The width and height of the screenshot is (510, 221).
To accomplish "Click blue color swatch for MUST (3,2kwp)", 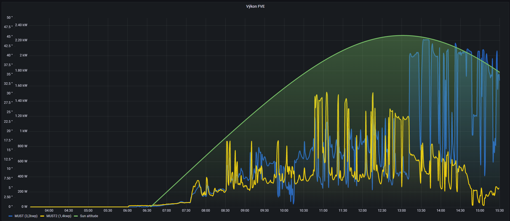I will click(11, 216).
